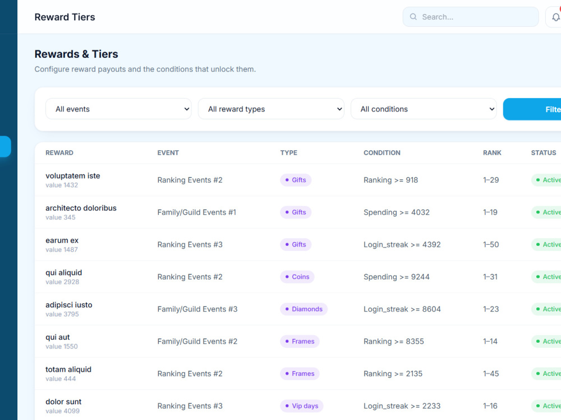Select the totam aliquid reward
This screenshot has height=420, width=561.
[68, 369]
